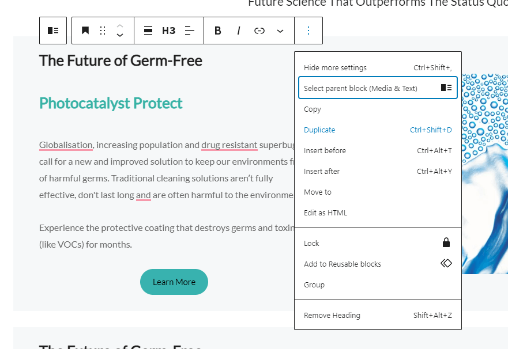The height and width of the screenshot is (349, 508).
Task: Move block down with the down arrow
Action: [x=120, y=35]
